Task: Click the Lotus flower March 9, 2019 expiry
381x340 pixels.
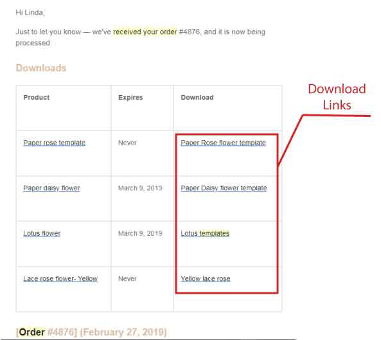Action: [x=140, y=233]
